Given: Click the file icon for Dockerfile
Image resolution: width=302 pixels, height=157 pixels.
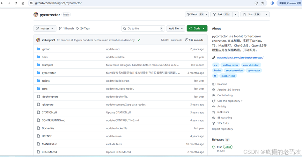Looking at the screenshot, I should (38, 128).
